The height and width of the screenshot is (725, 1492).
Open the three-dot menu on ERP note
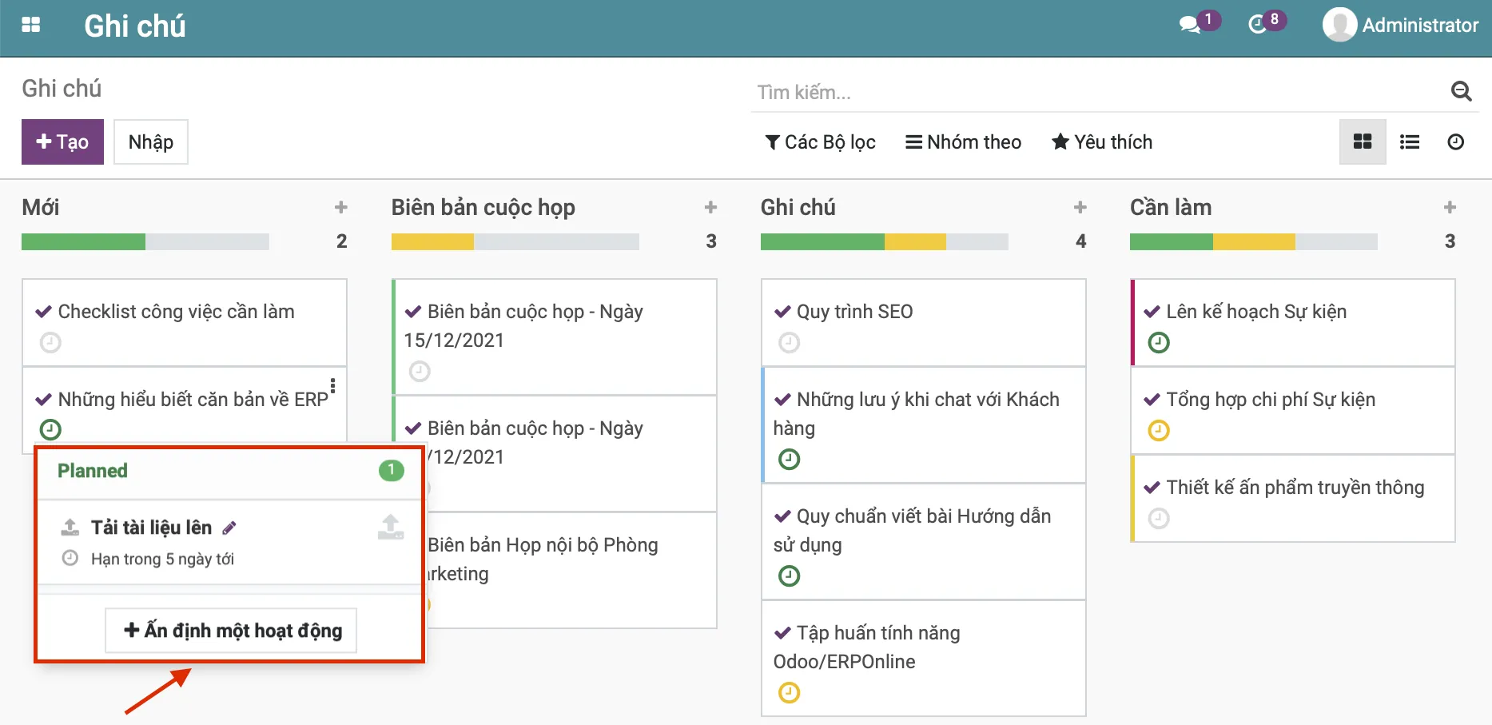pyautogui.click(x=332, y=386)
